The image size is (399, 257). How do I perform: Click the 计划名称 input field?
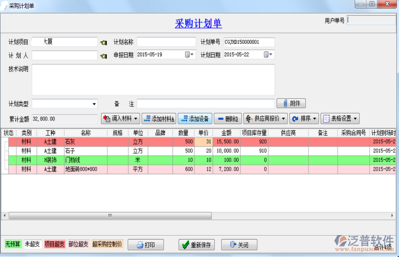[166, 42]
